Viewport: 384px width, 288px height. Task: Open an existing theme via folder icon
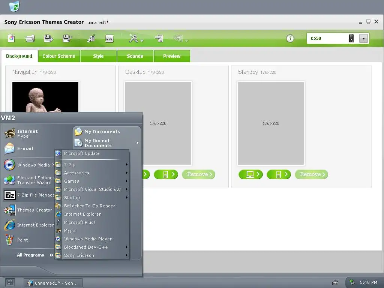point(30,39)
